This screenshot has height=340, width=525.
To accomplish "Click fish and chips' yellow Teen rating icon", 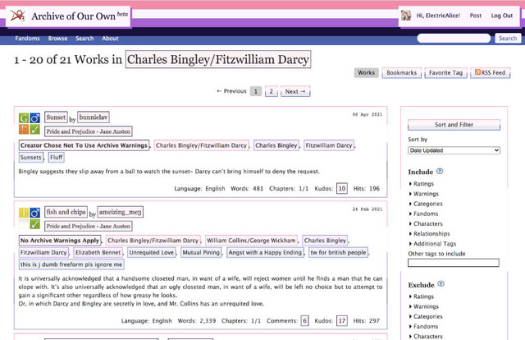I will coord(24,213).
